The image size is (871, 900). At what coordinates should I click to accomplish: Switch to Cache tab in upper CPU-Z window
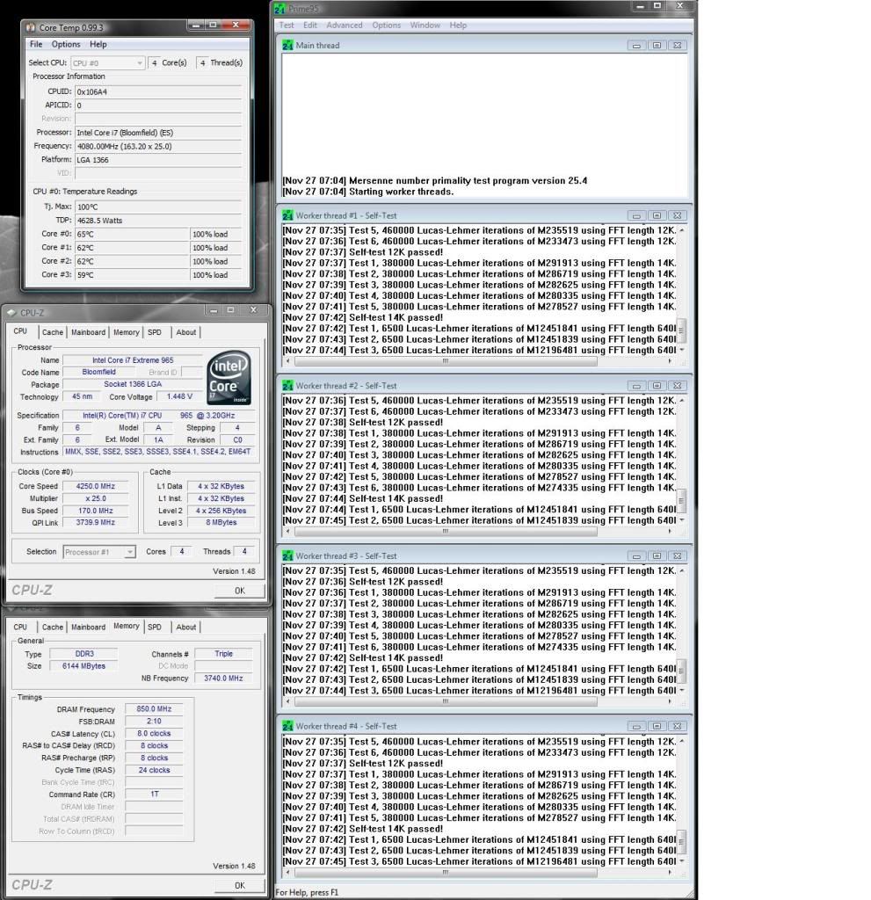click(x=52, y=332)
